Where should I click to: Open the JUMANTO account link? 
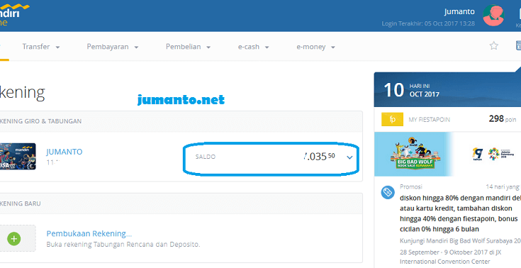(64, 152)
